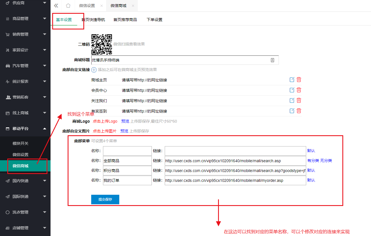Add a custom bottom link with plus icon
371x236 pixels.
pyautogui.click(x=94, y=70)
